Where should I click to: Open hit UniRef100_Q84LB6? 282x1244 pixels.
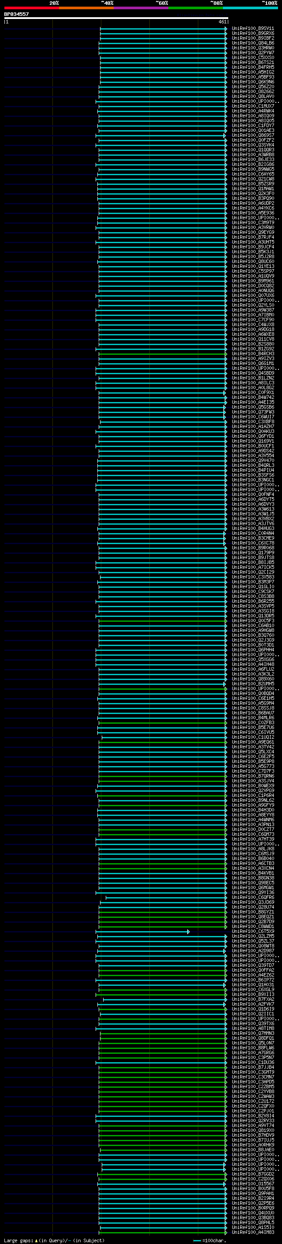(x=252, y=43)
